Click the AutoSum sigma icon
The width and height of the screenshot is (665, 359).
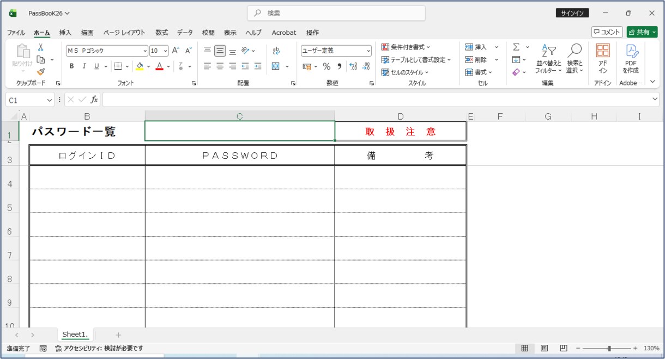coord(516,47)
